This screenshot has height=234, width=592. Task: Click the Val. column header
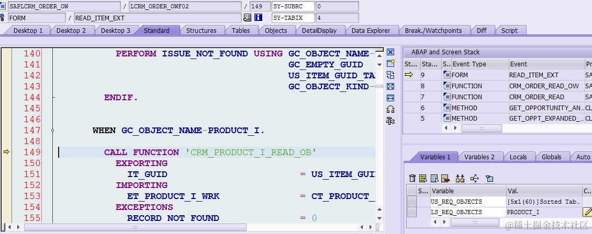pos(544,191)
